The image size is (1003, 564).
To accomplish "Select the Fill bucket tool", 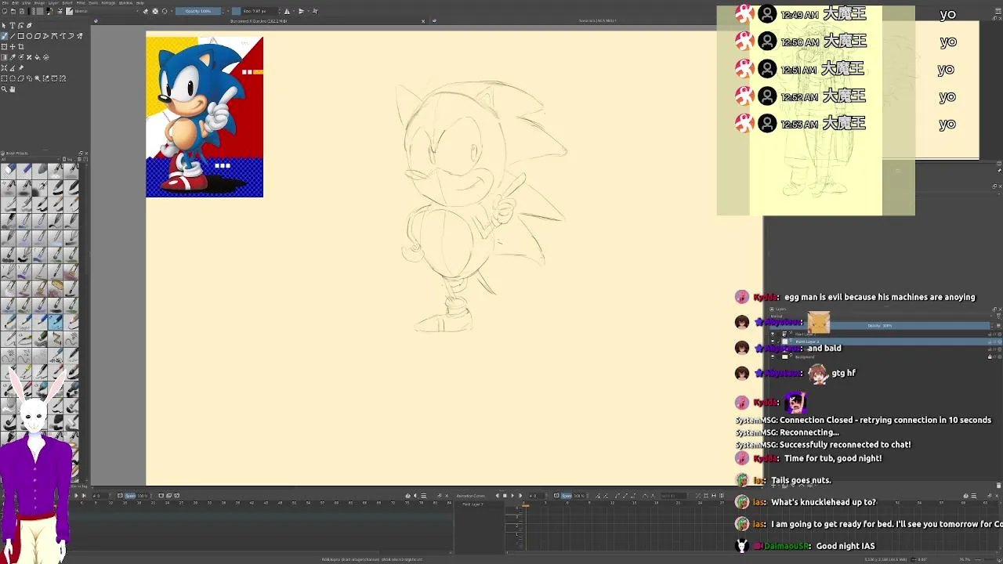I will click(38, 57).
